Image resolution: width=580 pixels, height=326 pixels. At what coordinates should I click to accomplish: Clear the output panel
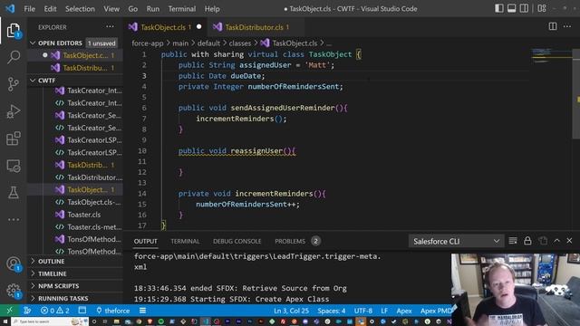[513, 241]
